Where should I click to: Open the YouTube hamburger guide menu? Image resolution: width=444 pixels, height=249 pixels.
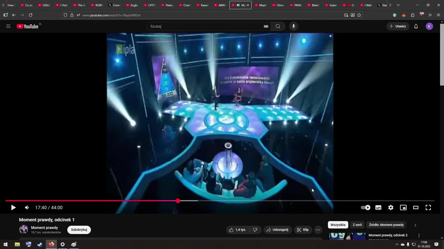tap(8, 26)
